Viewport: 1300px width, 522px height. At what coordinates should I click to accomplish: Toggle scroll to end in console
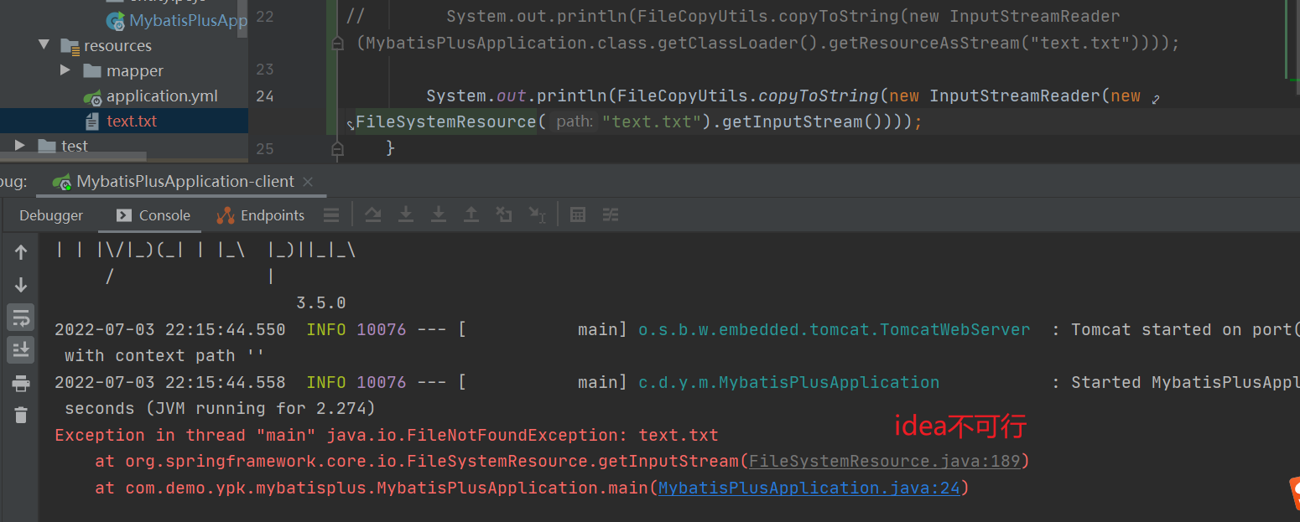tap(21, 349)
